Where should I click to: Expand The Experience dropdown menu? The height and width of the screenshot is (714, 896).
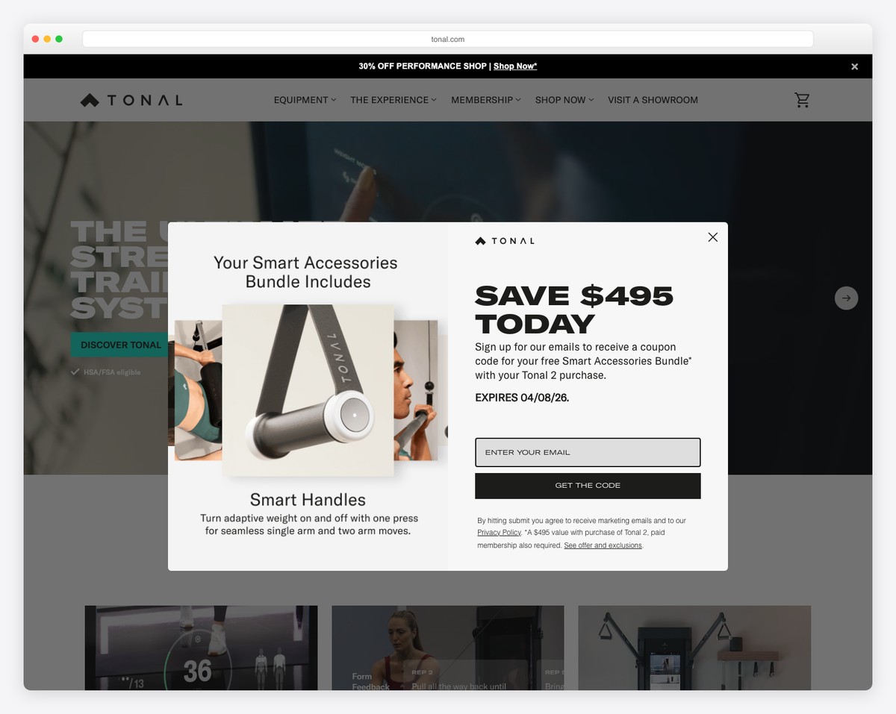[x=393, y=100]
